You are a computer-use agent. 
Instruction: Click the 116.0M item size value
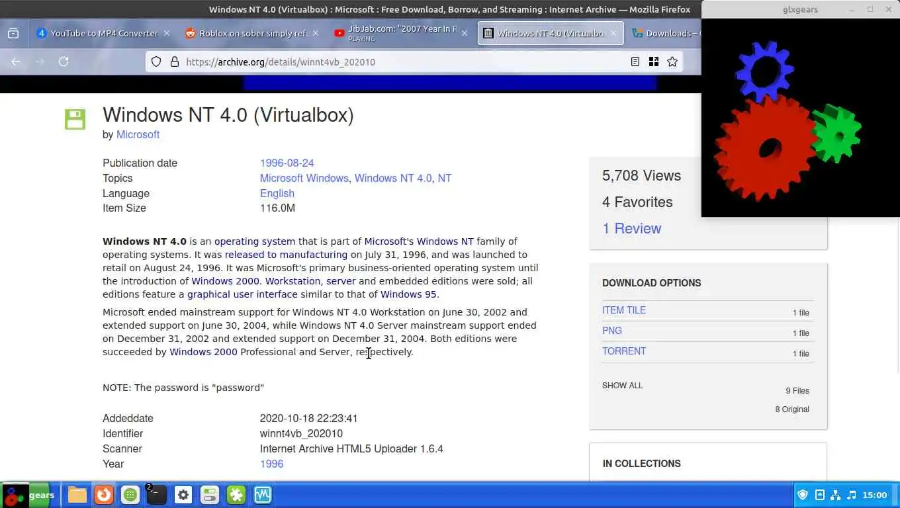(277, 208)
